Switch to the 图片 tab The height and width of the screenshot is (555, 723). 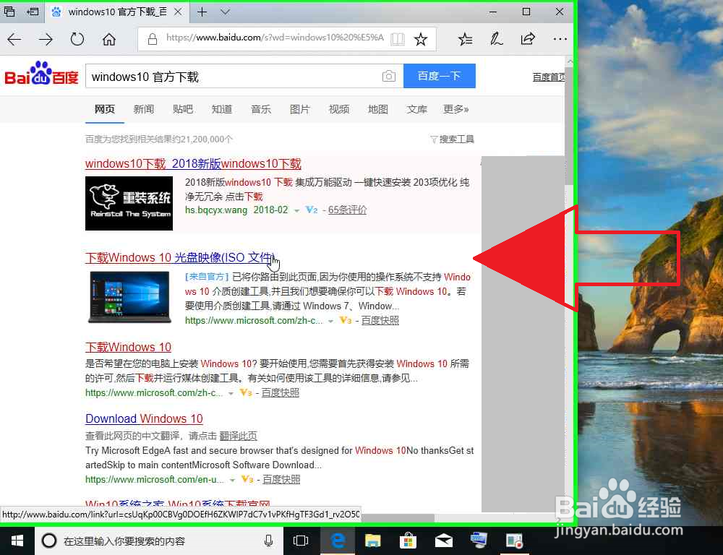300,109
